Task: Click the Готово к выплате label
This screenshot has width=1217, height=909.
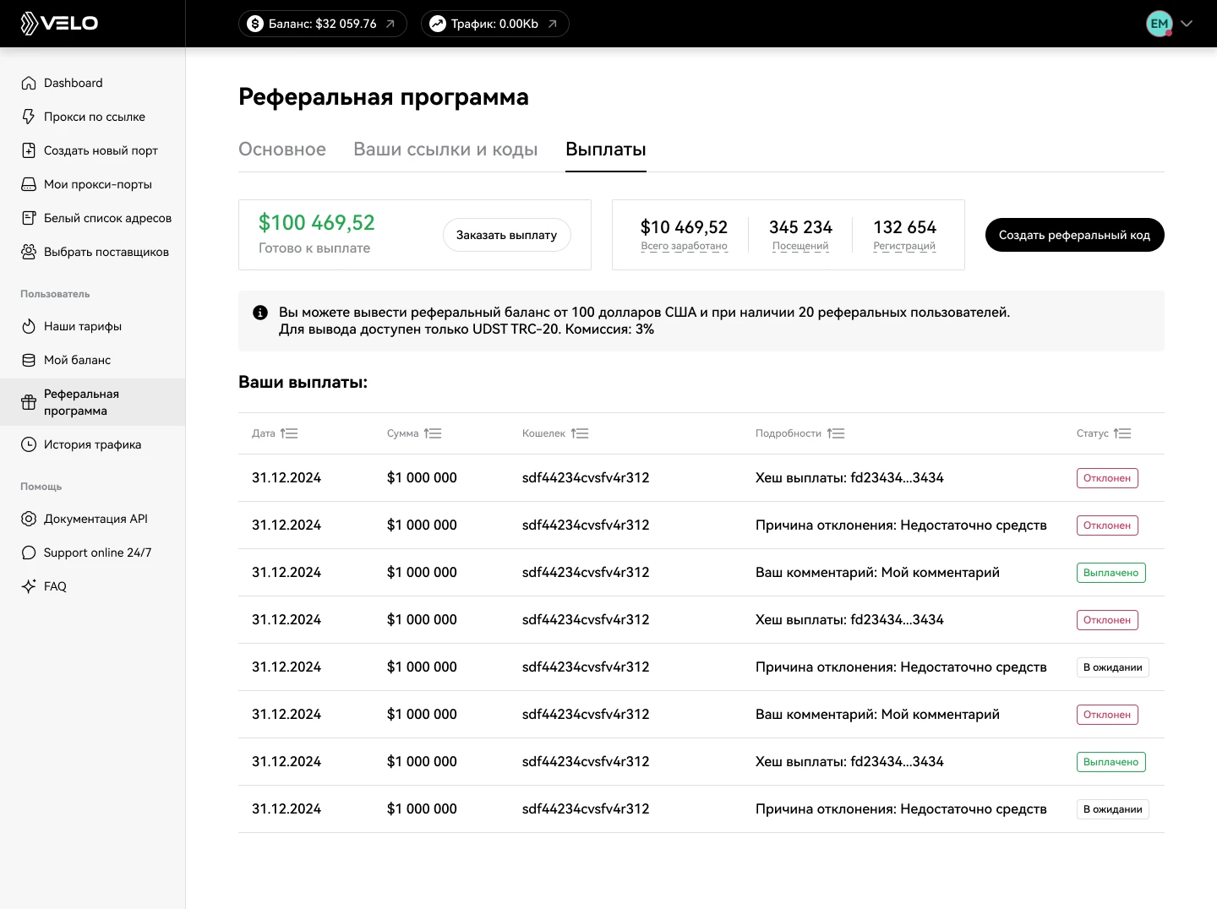Action: [x=314, y=248]
